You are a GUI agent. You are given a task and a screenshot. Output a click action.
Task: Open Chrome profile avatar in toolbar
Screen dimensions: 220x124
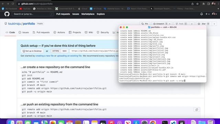[x=213, y=4]
